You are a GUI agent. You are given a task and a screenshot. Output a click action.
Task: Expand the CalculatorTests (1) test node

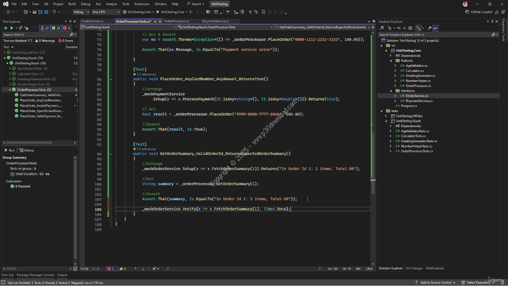pos(10,74)
